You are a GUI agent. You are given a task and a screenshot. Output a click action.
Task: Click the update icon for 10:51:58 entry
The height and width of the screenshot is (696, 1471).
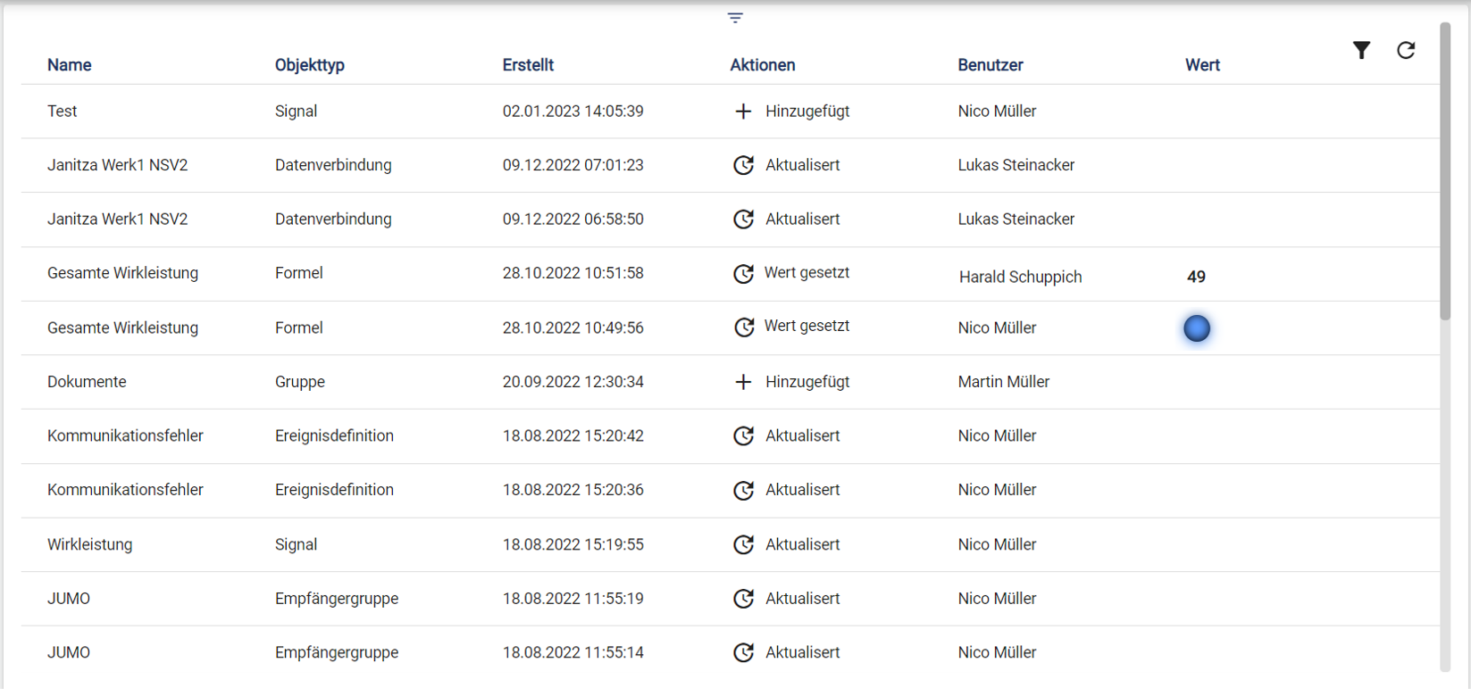[743, 274]
